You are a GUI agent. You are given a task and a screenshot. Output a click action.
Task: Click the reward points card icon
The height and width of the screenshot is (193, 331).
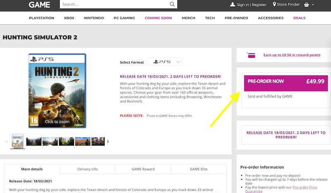click(x=251, y=55)
